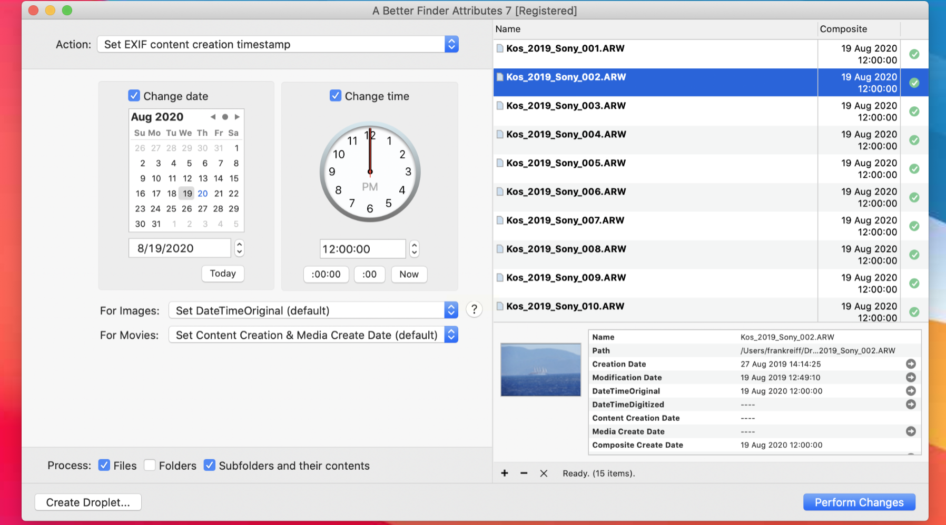Click the arrow button beside DateTimeOriginal

911,391
